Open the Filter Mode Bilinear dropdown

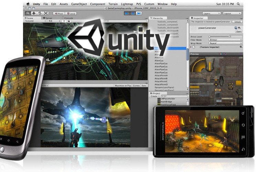(225, 40)
